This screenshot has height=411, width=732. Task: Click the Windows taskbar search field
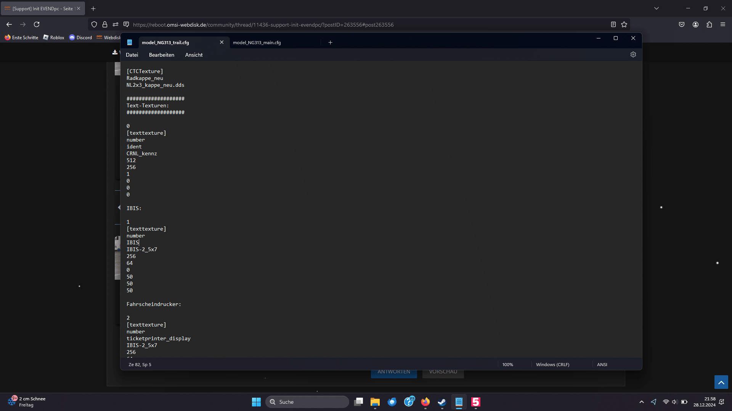pyautogui.click(x=307, y=402)
